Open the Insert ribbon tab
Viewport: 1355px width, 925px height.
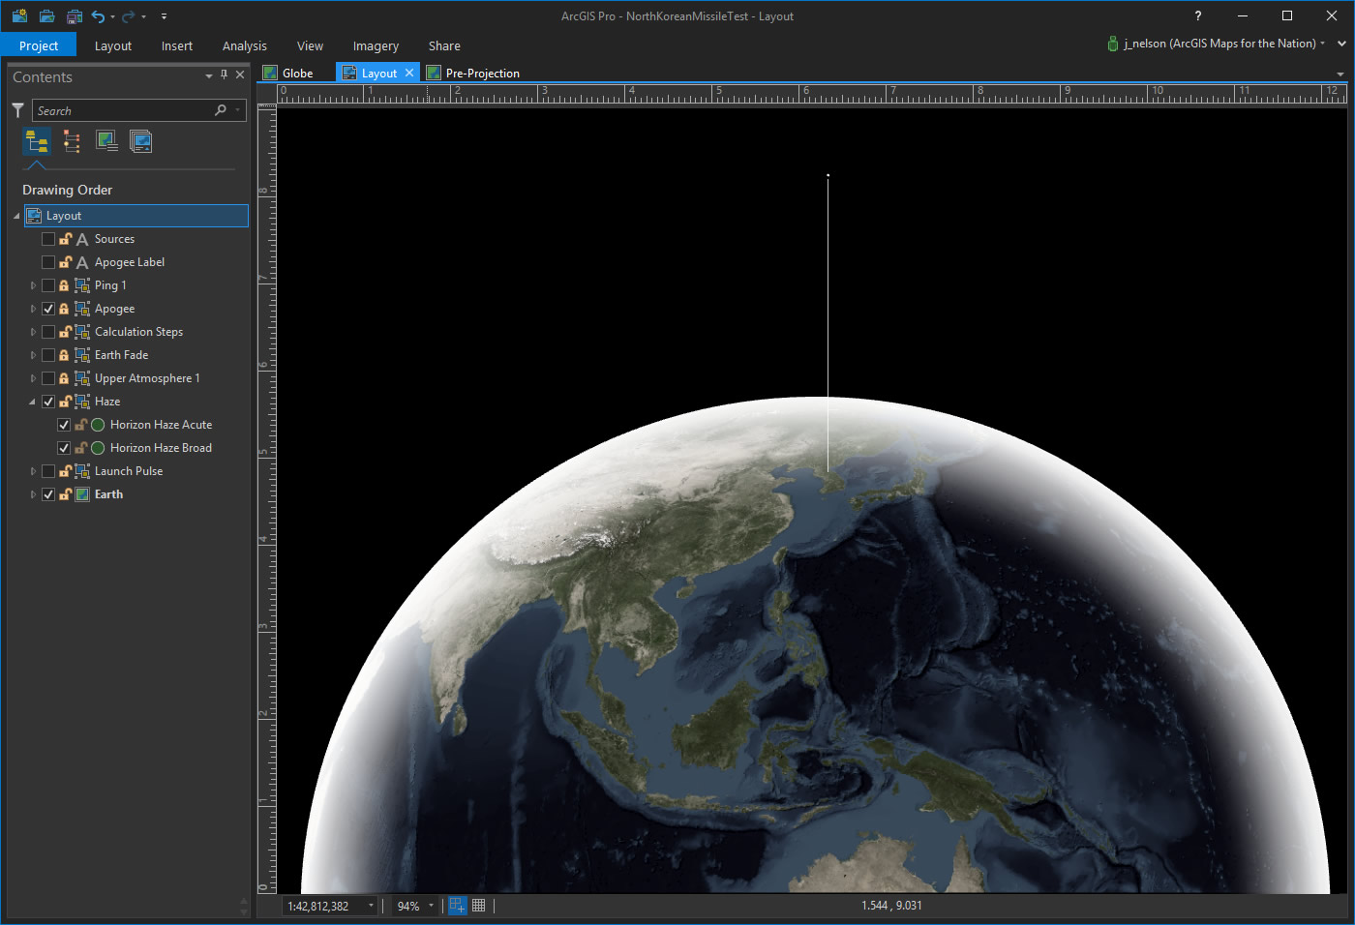click(x=176, y=45)
